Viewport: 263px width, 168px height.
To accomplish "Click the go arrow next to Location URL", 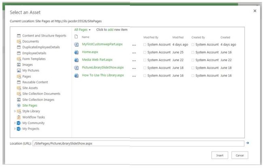I will [x=247, y=143].
